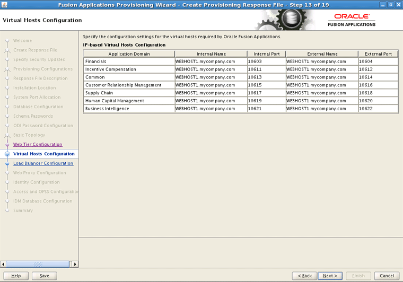Screen dimensions: 403x282
Task: Click the Load Balancer Configuration step bullet icon
Action: click(x=7, y=163)
